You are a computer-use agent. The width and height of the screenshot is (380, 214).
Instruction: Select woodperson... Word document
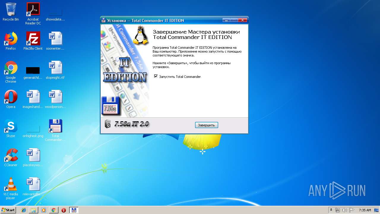tap(55, 99)
